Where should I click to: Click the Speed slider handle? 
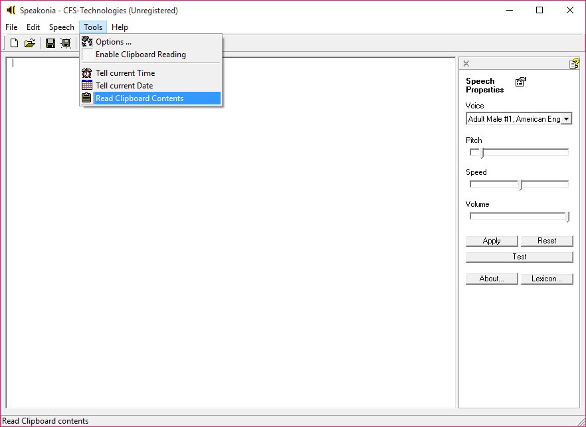click(x=521, y=184)
